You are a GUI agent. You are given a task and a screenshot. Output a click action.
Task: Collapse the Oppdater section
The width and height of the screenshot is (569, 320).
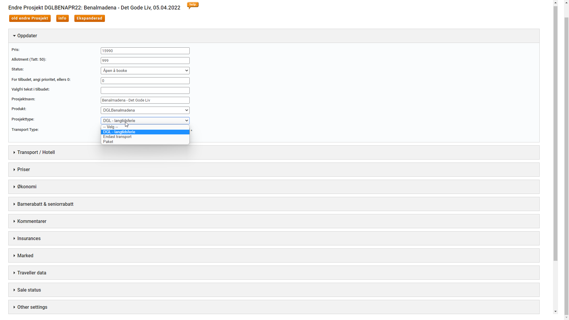27,36
